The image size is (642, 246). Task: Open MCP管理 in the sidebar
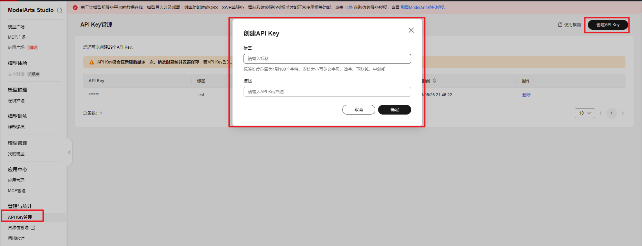(17, 191)
